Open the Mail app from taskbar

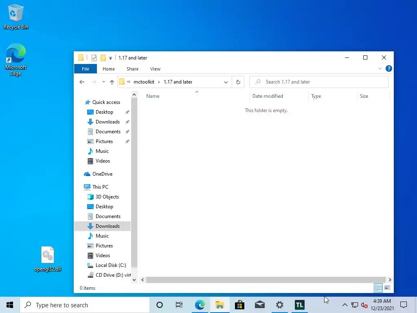tap(259, 305)
